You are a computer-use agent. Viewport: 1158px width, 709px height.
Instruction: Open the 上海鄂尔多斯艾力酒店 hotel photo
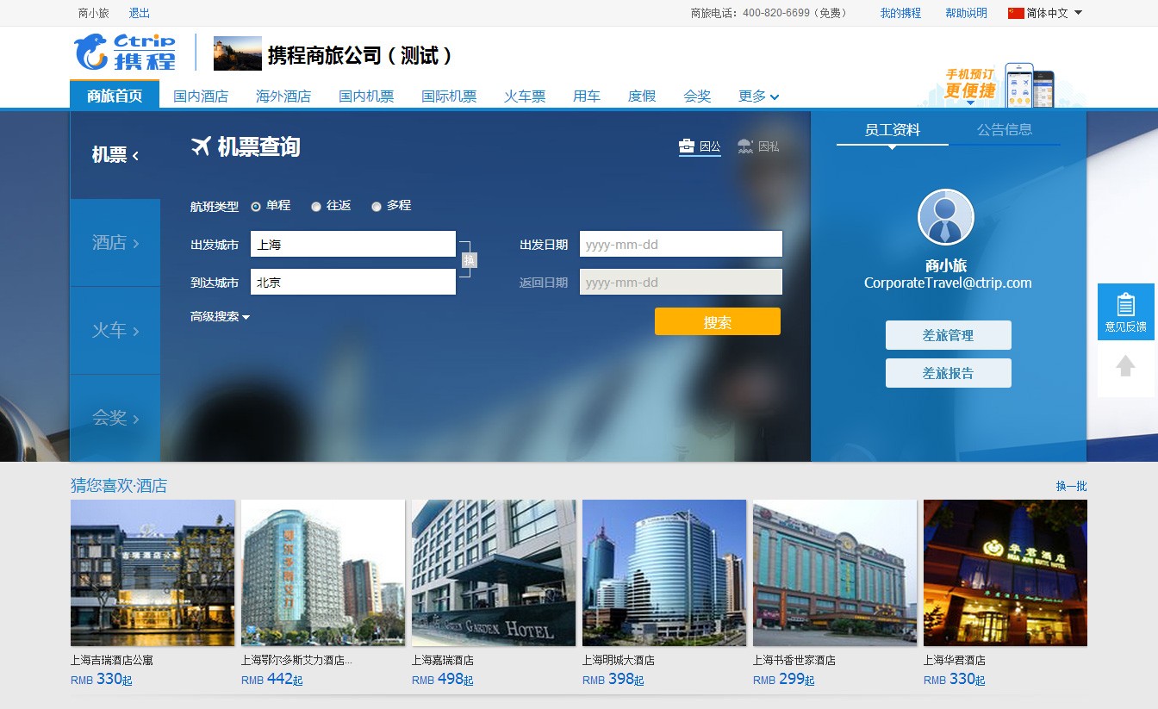(323, 573)
